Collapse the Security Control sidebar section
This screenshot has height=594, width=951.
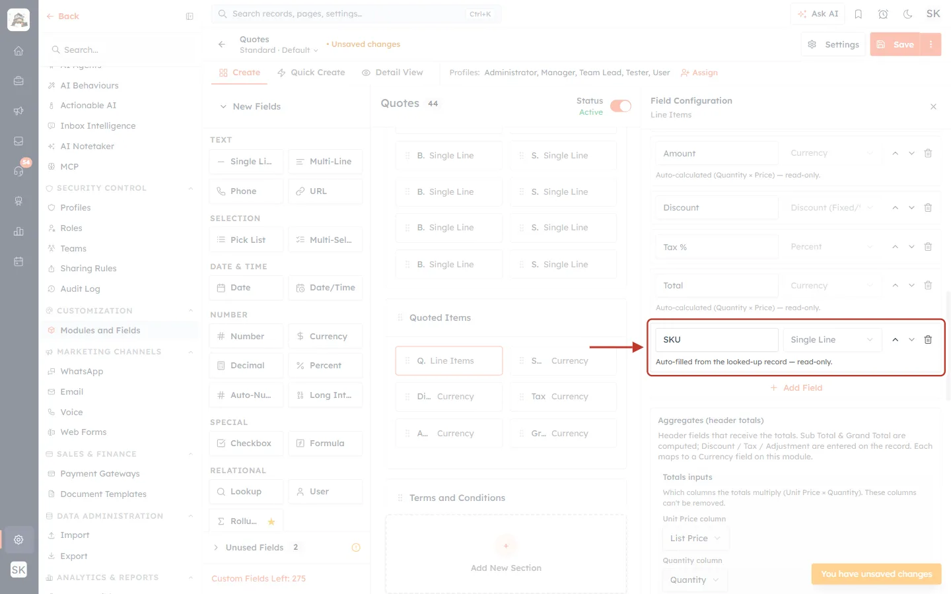[x=190, y=188]
